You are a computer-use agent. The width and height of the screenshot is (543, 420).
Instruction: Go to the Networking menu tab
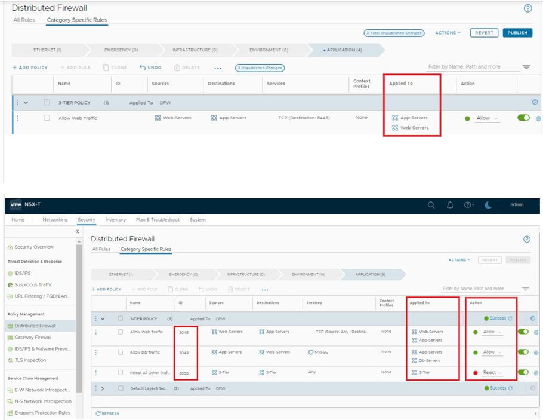pyautogui.click(x=55, y=220)
